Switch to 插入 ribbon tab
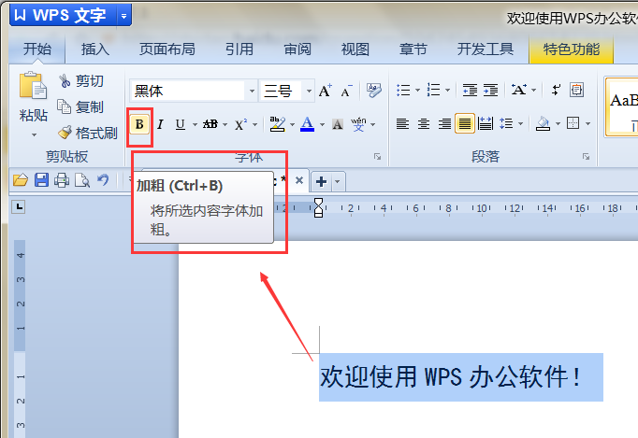The height and width of the screenshot is (438, 638). click(95, 49)
